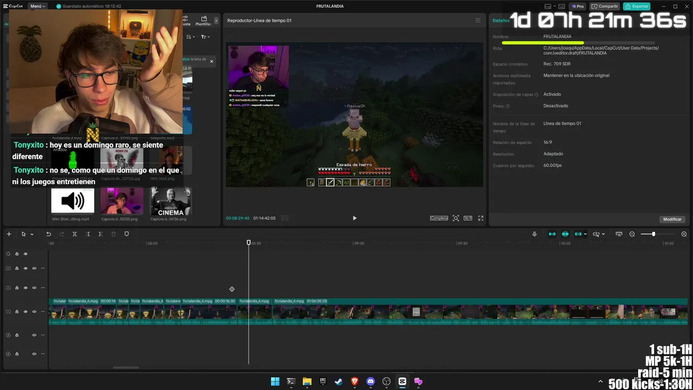The width and height of the screenshot is (693, 390).
Task: Mute the bottom audio track
Action: [x=34, y=354]
